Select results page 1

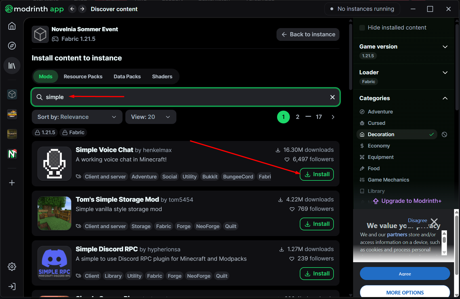pos(283,117)
